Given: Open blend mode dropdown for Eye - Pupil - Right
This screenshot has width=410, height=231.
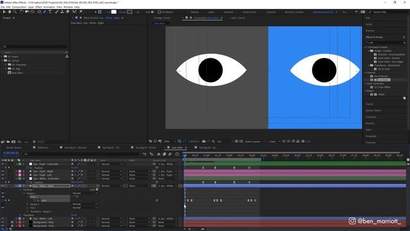Looking at the screenshot, I should pyautogui.click(x=111, y=171).
